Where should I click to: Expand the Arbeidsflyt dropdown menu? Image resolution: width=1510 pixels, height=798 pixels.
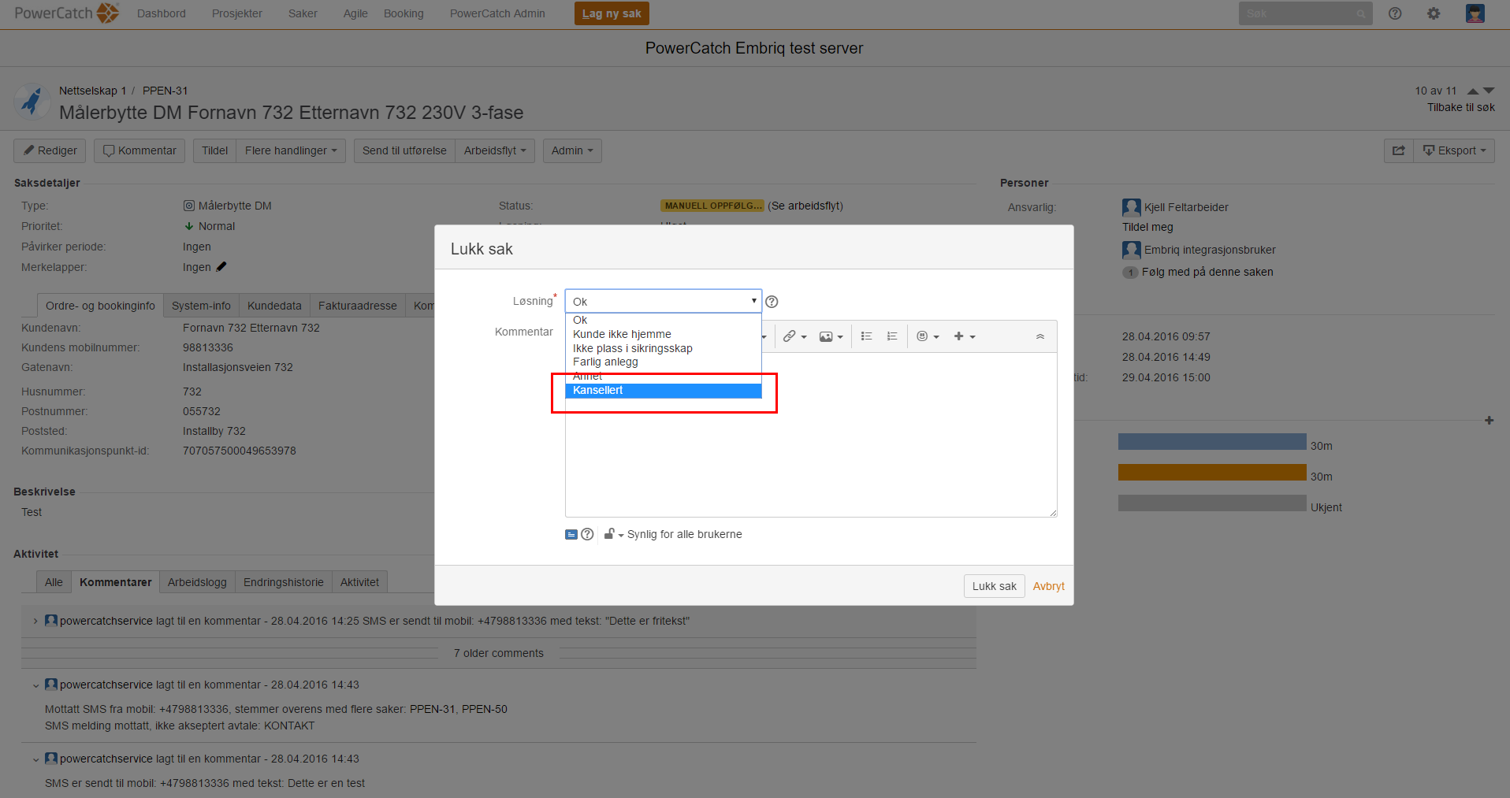coord(494,150)
